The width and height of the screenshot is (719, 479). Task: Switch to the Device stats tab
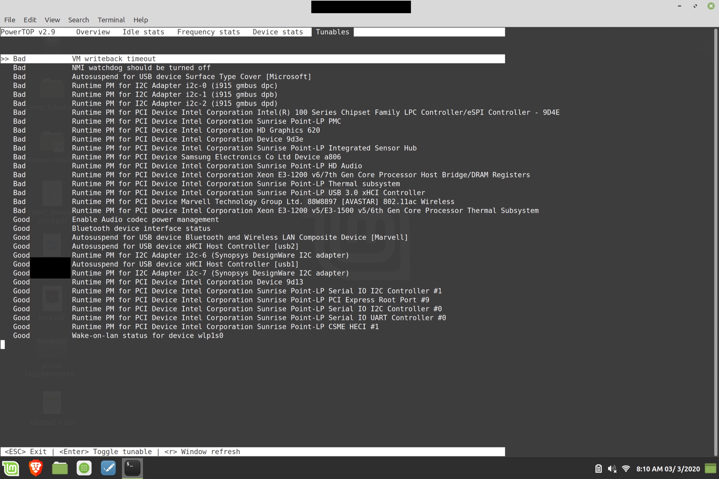pyautogui.click(x=278, y=32)
